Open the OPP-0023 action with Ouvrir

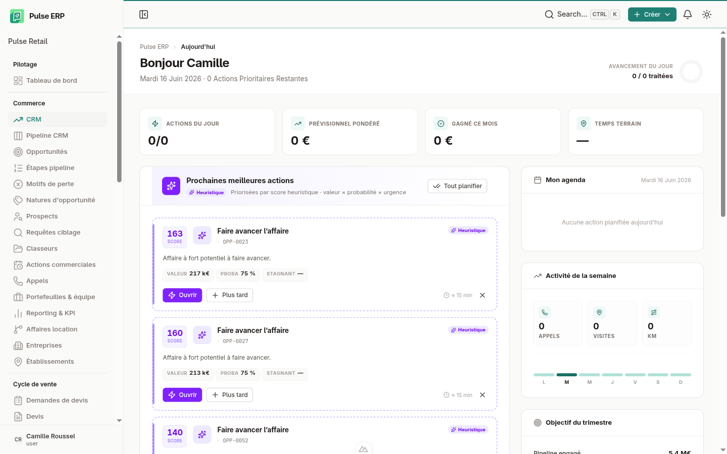point(182,295)
